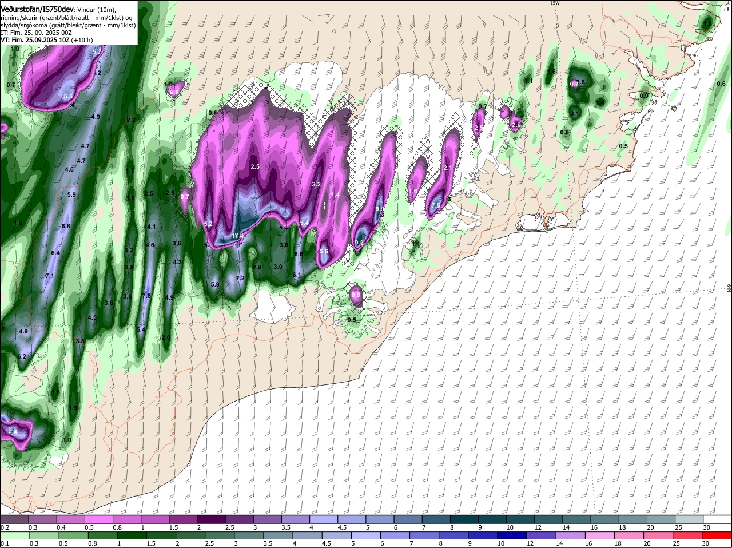Click the "2.2" precipitation value on the map
This screenshot has width=732, height=548.
tap(130, 120)
